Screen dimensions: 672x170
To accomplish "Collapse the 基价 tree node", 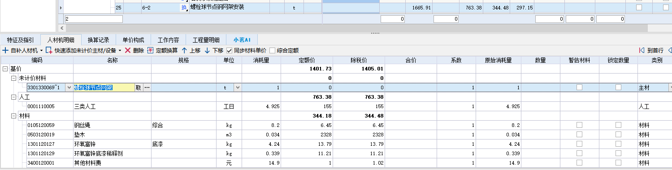I will tap(5, 69).
